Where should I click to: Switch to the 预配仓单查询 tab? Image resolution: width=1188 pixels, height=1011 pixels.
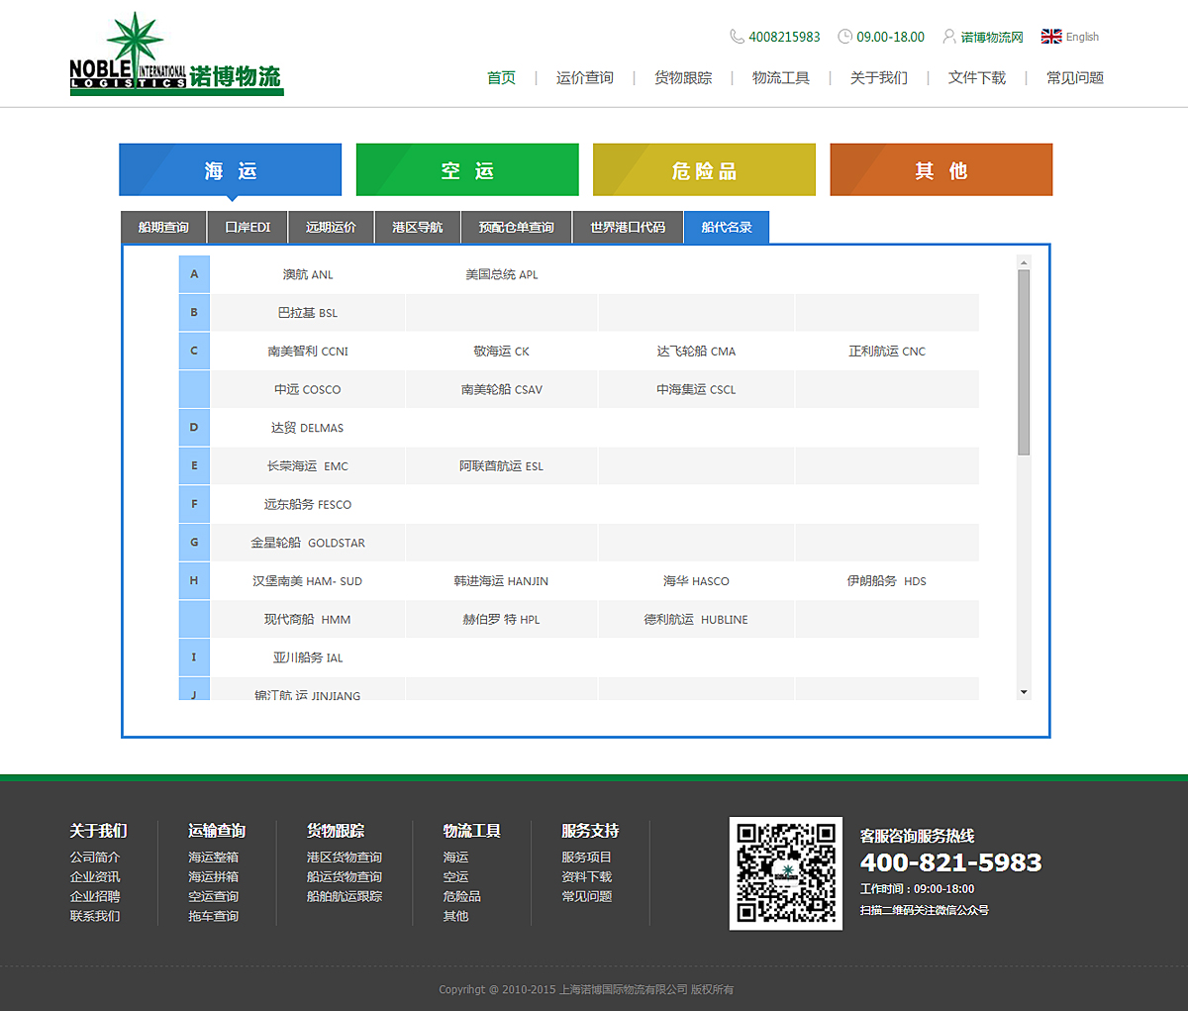point(517,227)
